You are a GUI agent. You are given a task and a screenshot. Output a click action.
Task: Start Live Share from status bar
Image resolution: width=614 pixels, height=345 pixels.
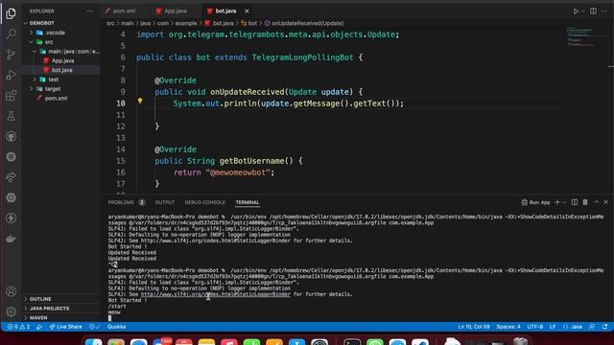pyautogui.click(x=65, y=327)
